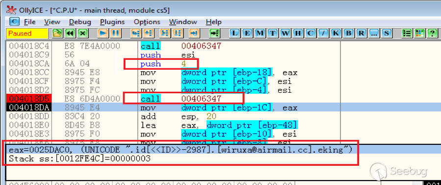441x185 pixels.
Task: Click the C system menu icon
Action: 14,22
